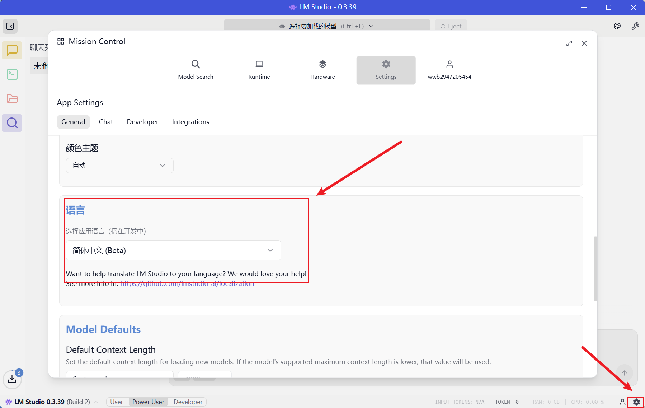645x408 pixels.
Task: Open the Discover magnifier in sidebar
Action: [12, 123]
